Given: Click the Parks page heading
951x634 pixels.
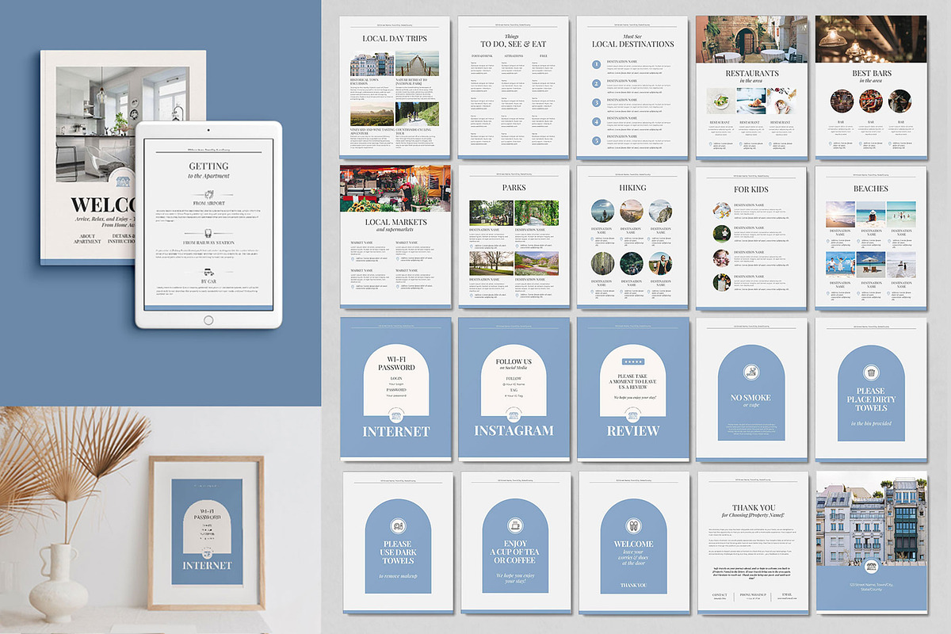Looking at the screenshot, I should (514, 189).
